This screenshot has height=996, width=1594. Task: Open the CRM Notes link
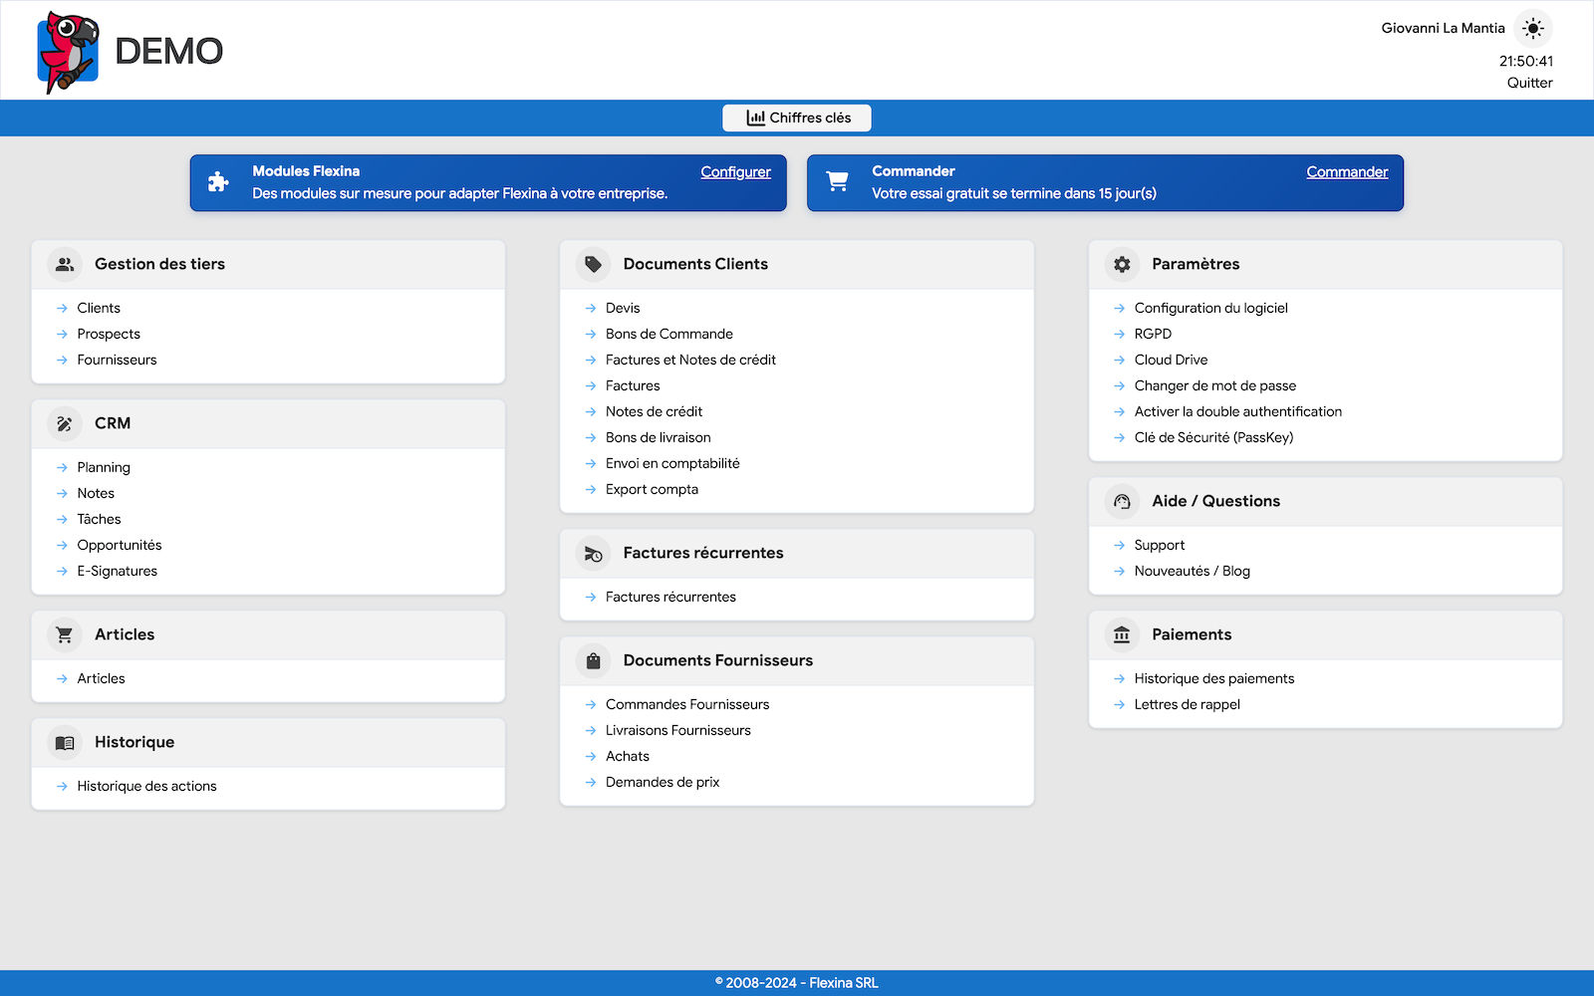[x=96, y=493]
